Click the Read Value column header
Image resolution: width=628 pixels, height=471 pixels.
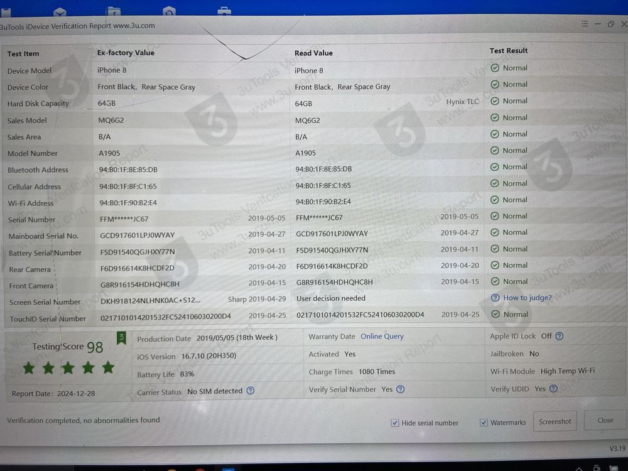tap(313, 53)
